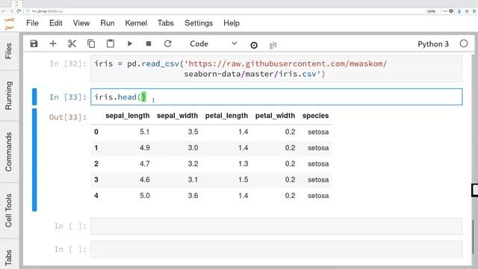Image resolution: width=478 pixels, height=269 pixels.
Task: Open the Commands sidebar tab
Action: [x=9, y=152]
